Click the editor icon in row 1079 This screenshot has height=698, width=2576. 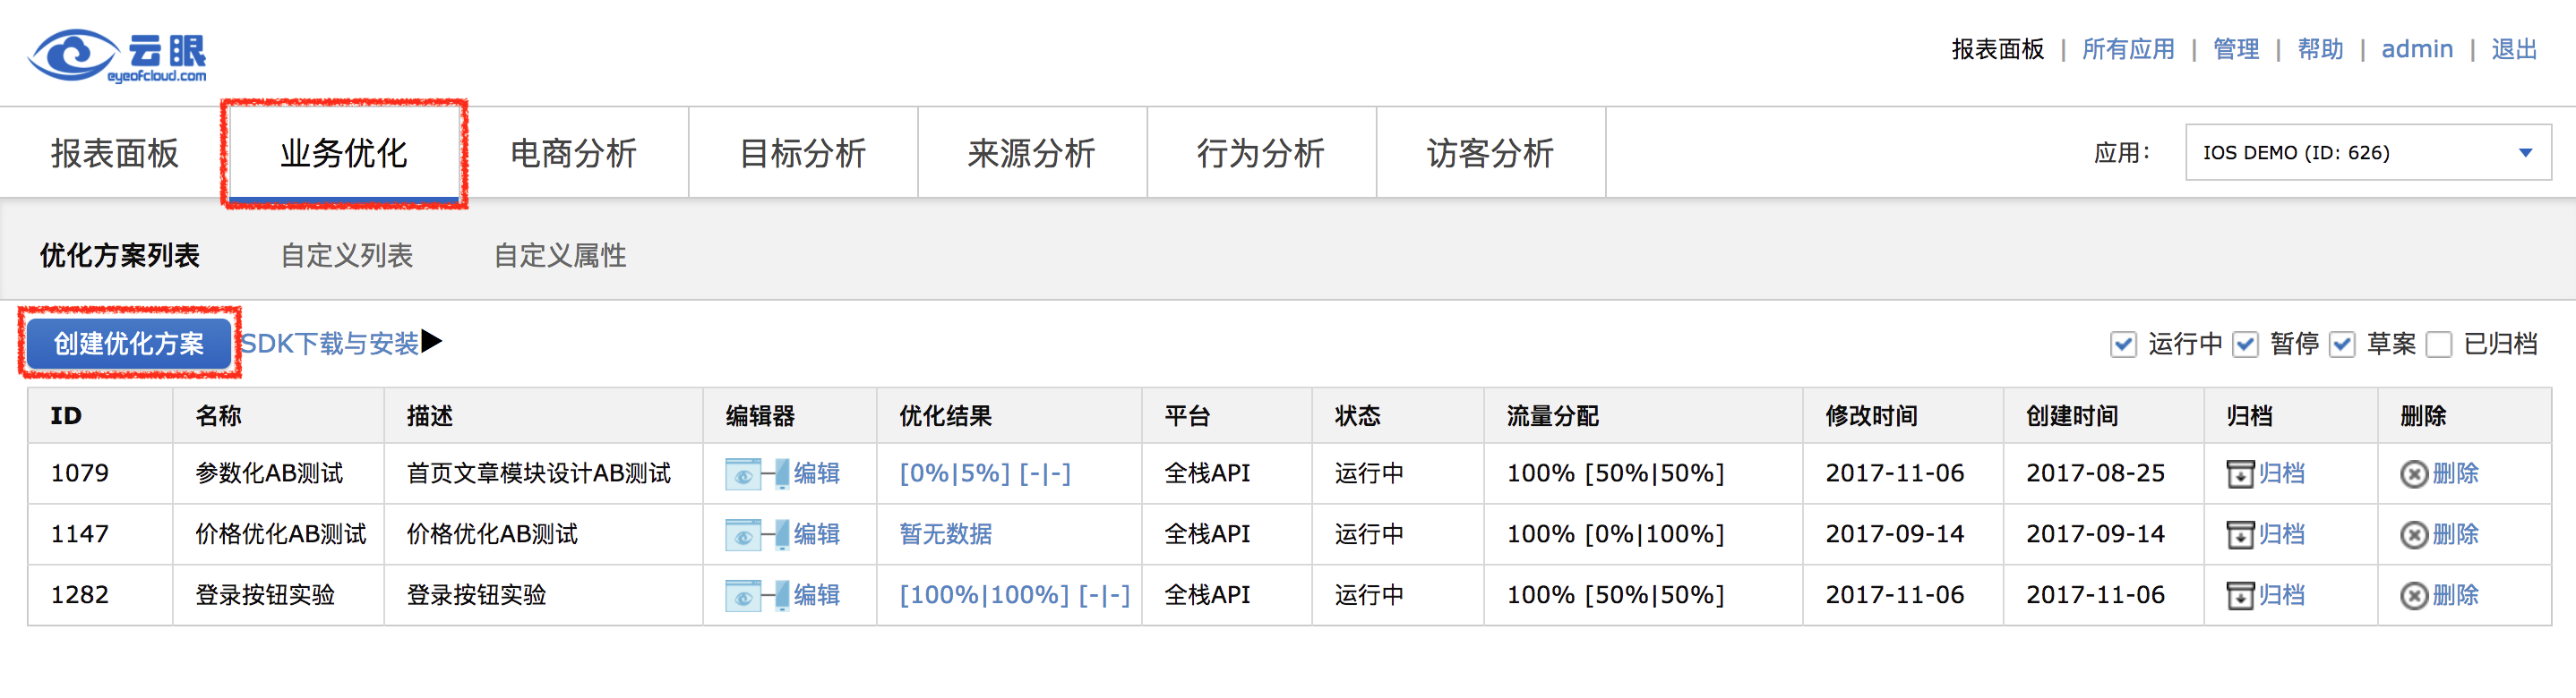coord(757,474)
